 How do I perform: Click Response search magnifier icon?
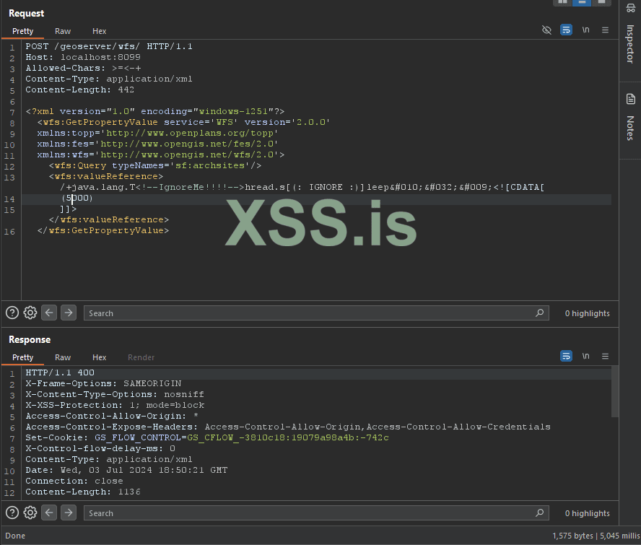pyautogui.click(x=540, y=513)
